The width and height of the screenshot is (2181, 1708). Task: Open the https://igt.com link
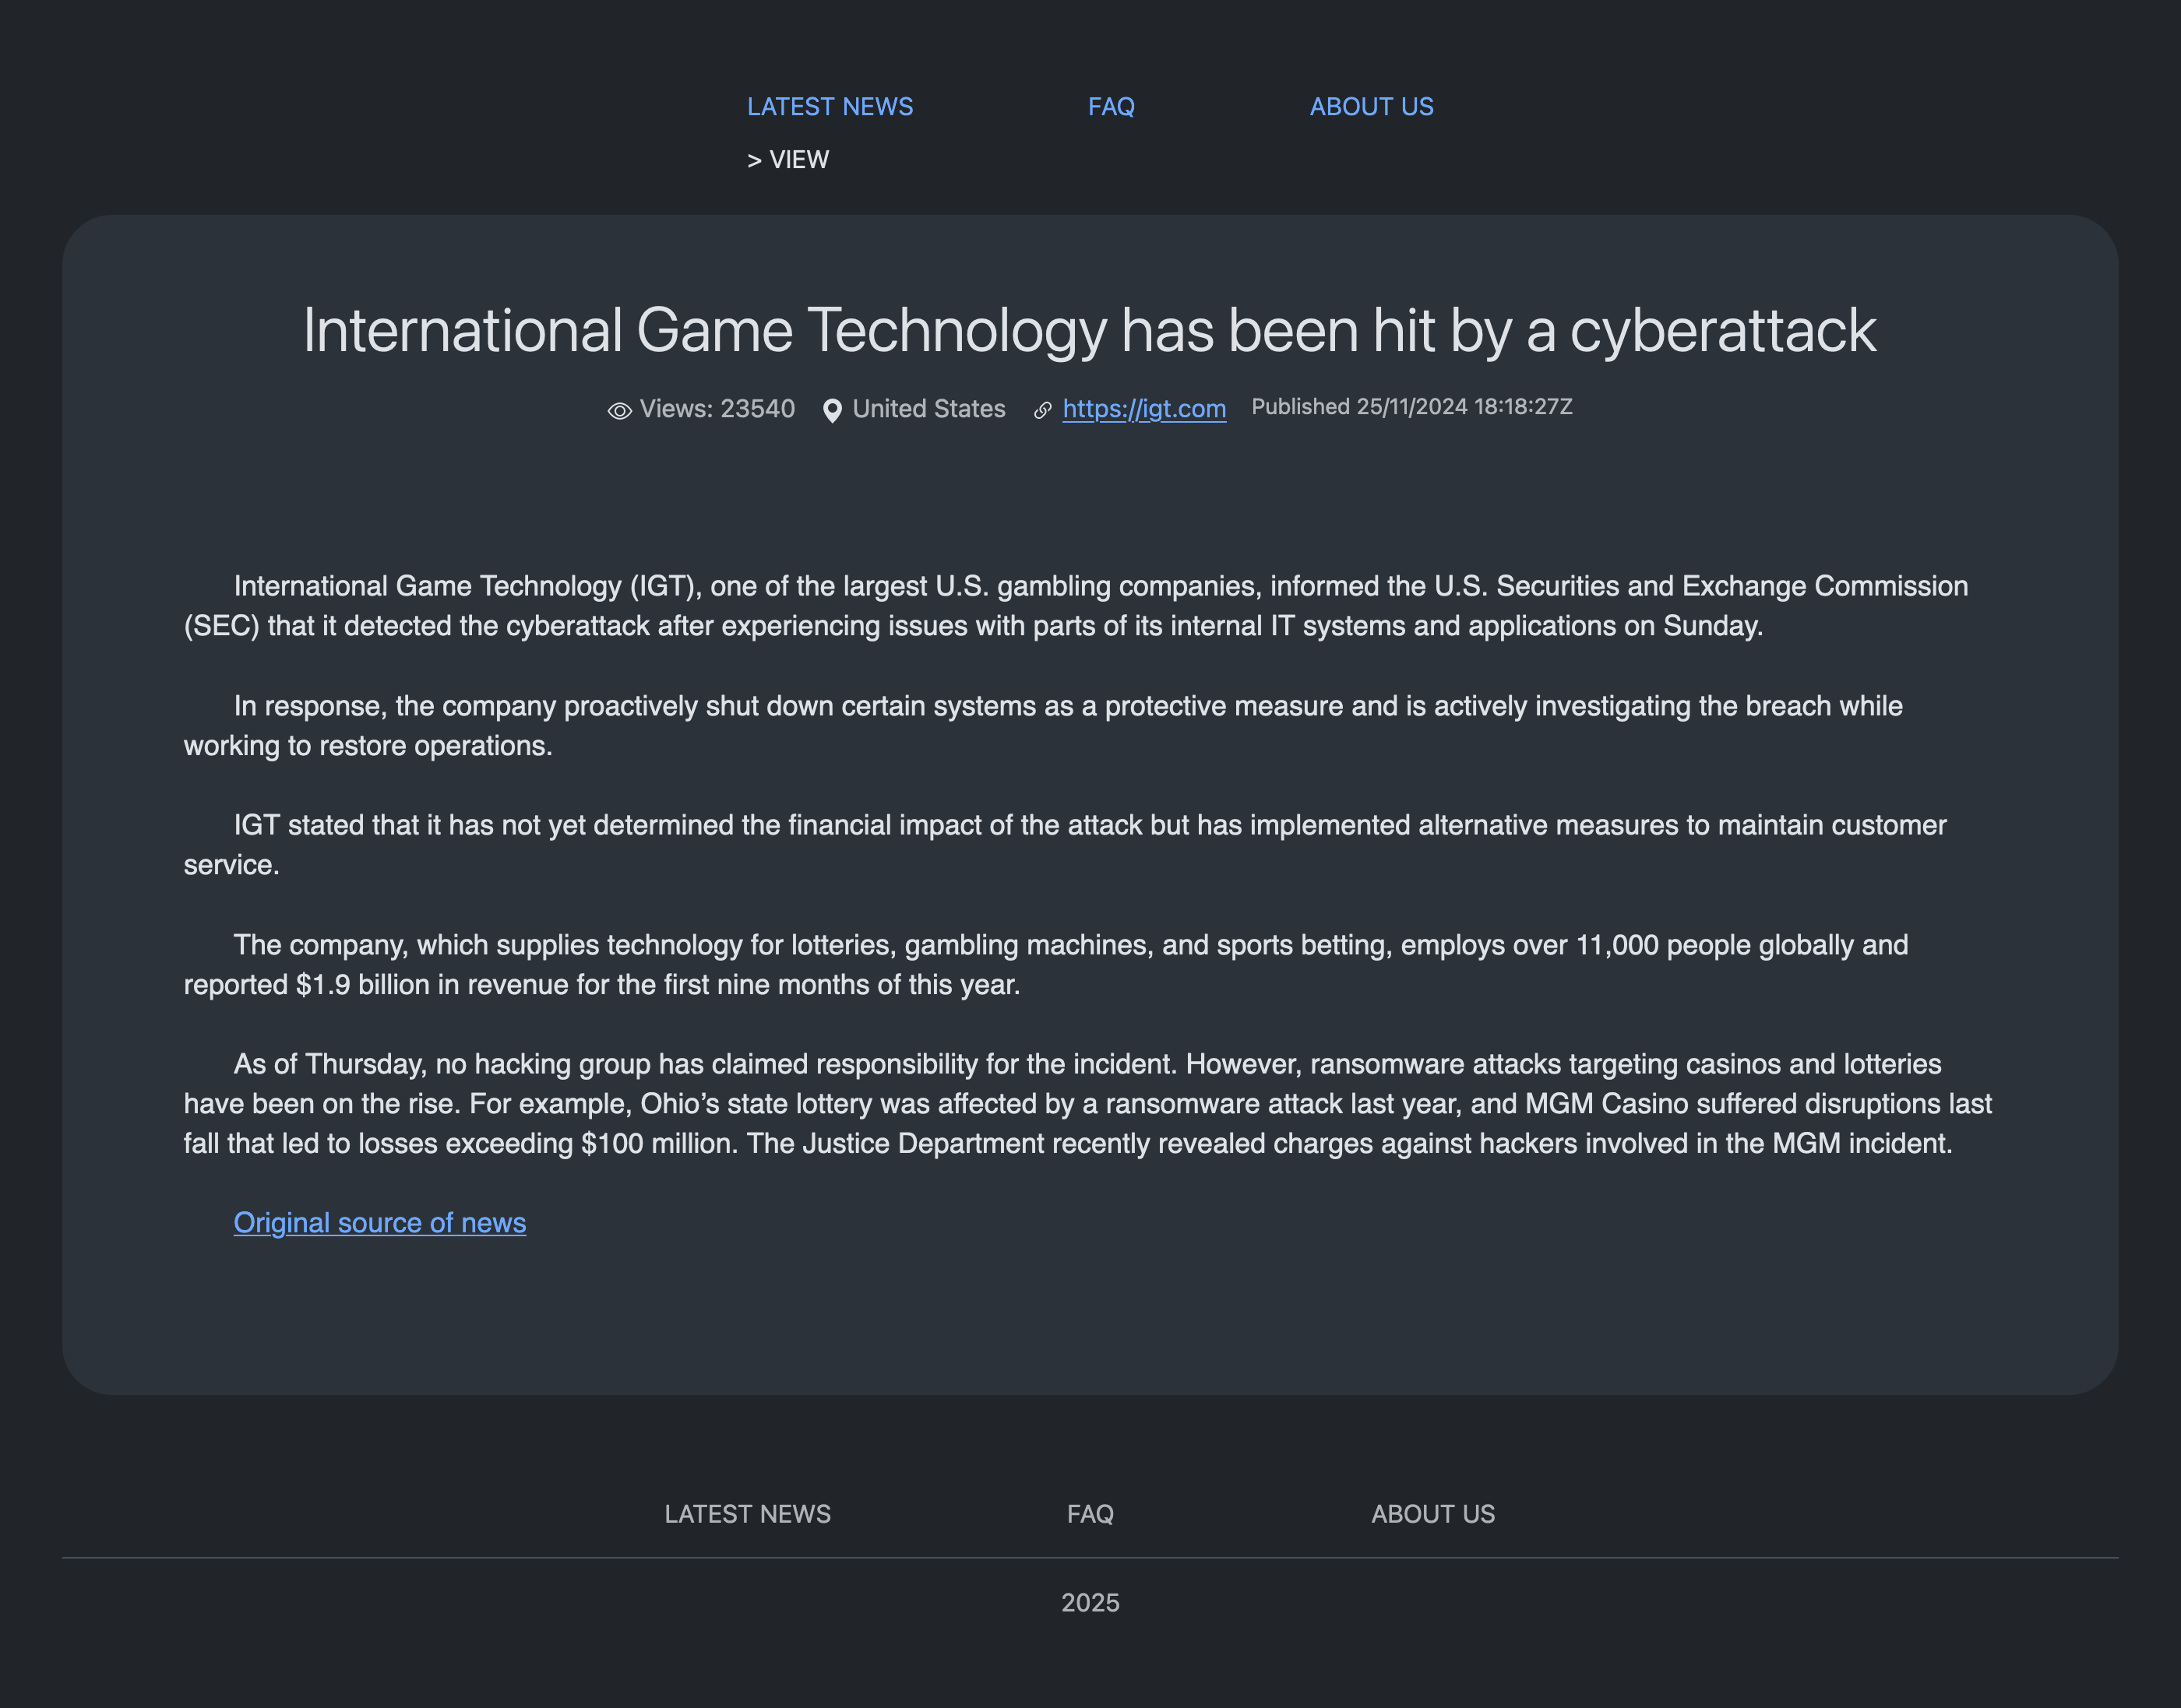(1143, 409)
